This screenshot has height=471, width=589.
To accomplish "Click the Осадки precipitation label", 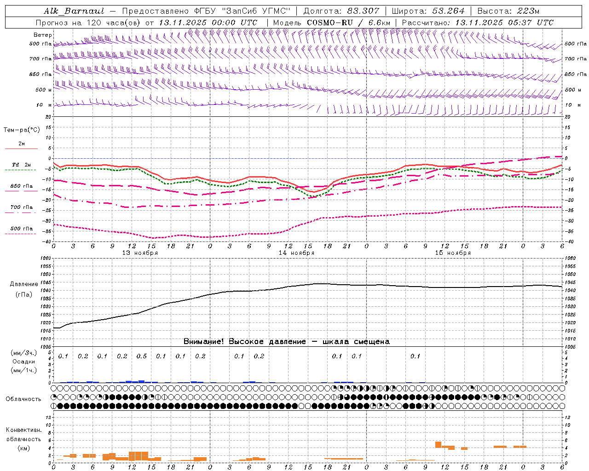I will 24,362.
